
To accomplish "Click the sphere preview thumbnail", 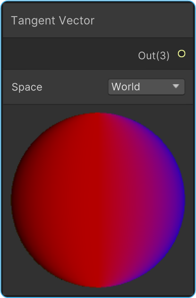I will pyautogui.click(x=98, y=200).
